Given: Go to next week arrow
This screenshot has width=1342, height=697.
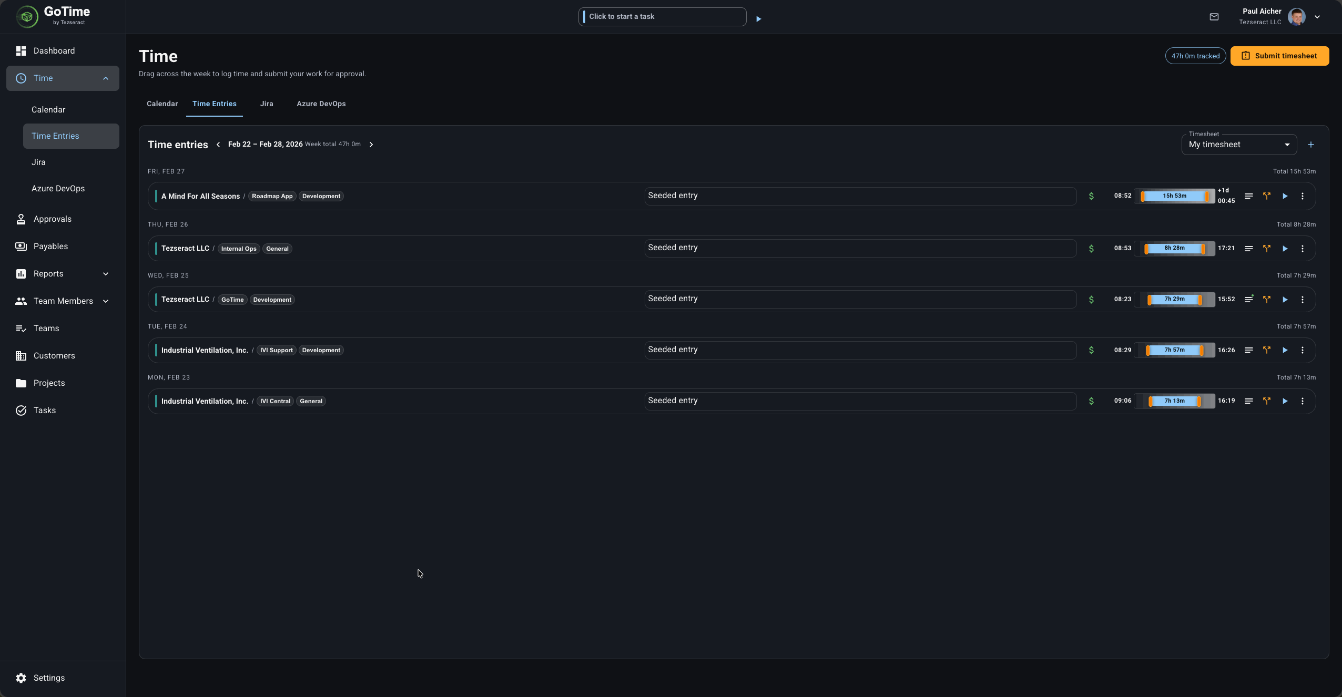Looking at the screenshot, I should (x=371, y=145).
